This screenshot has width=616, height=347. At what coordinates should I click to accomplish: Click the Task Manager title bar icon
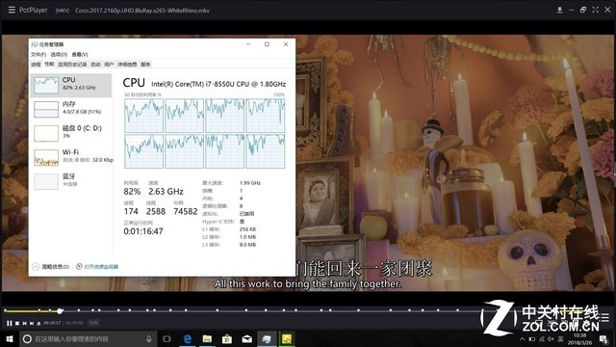coord(35,44)
